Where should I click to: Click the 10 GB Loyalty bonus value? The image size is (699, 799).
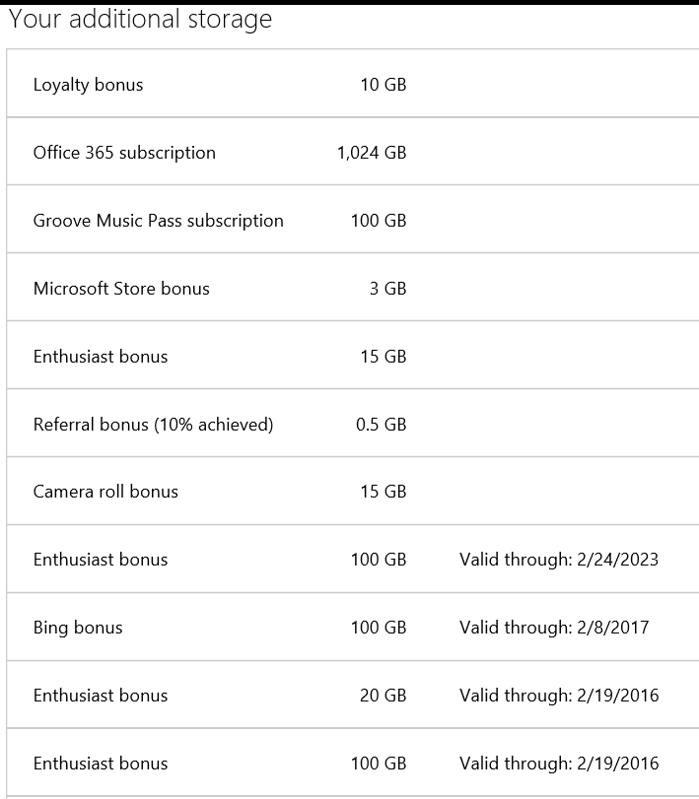click(x=383, y=85)
